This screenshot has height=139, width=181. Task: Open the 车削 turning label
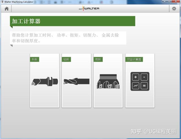click(x=35, y=59)
